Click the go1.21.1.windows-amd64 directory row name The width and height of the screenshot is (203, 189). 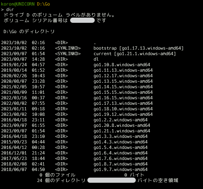pos(122,131)
